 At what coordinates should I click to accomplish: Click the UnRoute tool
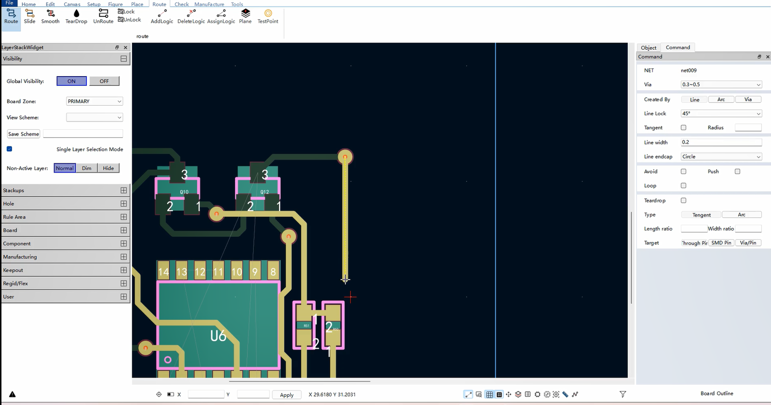pos(103,16)
